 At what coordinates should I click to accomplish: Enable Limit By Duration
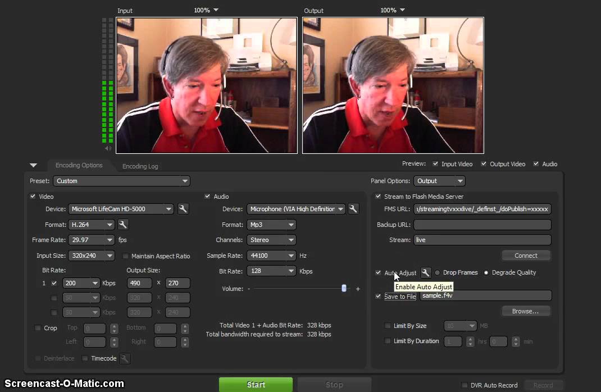click(x=388, y=341)
